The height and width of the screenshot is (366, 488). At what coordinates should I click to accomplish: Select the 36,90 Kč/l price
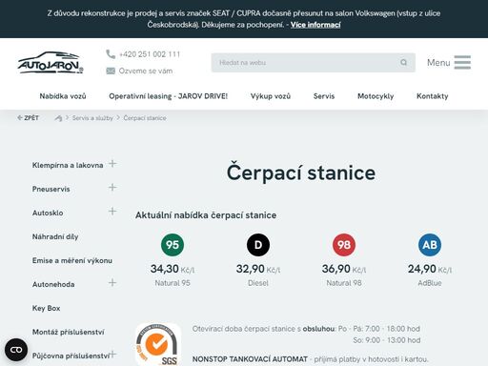click(344, 269)
